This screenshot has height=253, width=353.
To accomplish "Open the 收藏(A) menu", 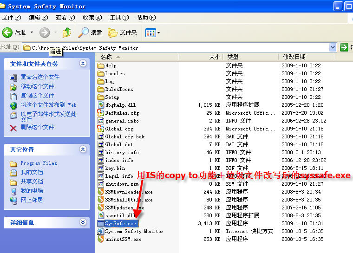I will 92,18.
